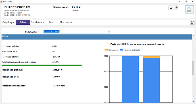Viewport: 196px width, 104px height.
Task: Go to the Suivi tab
Action: click(51, 22)
